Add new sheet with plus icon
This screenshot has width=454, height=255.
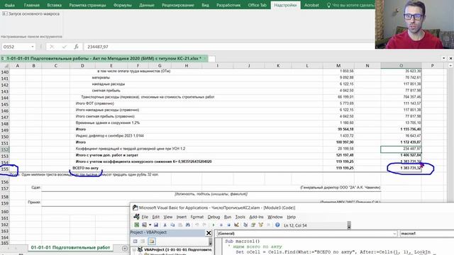pos(125,248)
